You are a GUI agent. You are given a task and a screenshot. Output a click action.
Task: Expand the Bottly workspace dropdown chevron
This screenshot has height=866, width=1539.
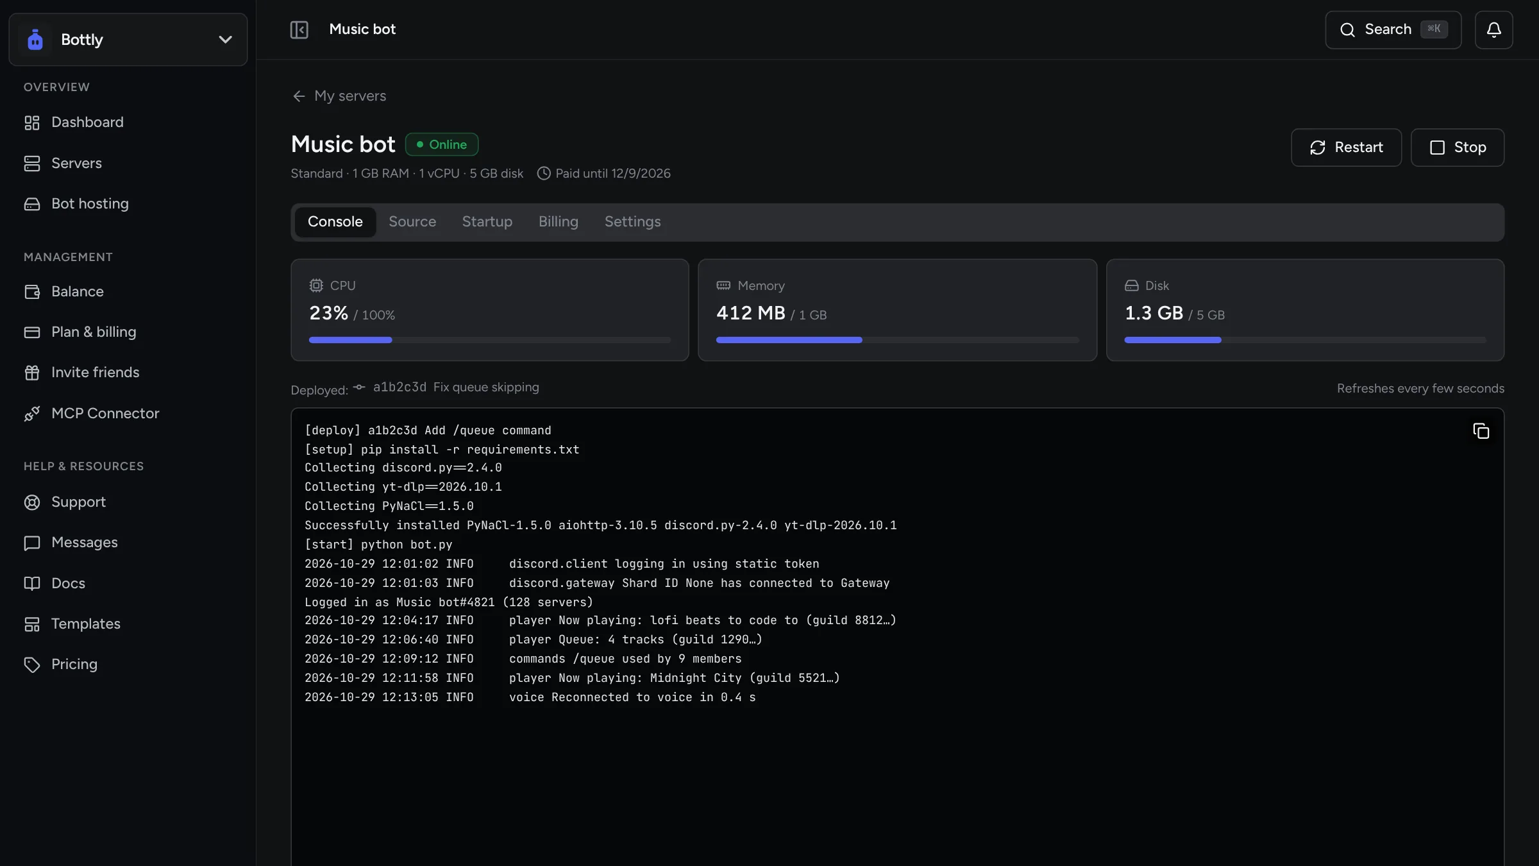point(225,40)
